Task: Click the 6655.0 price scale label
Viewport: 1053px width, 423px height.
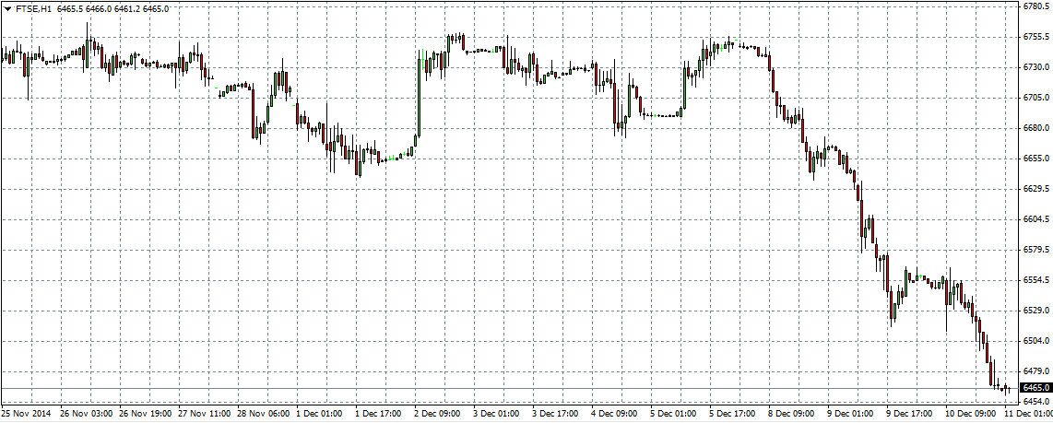Action: [x=1035, y=159]
